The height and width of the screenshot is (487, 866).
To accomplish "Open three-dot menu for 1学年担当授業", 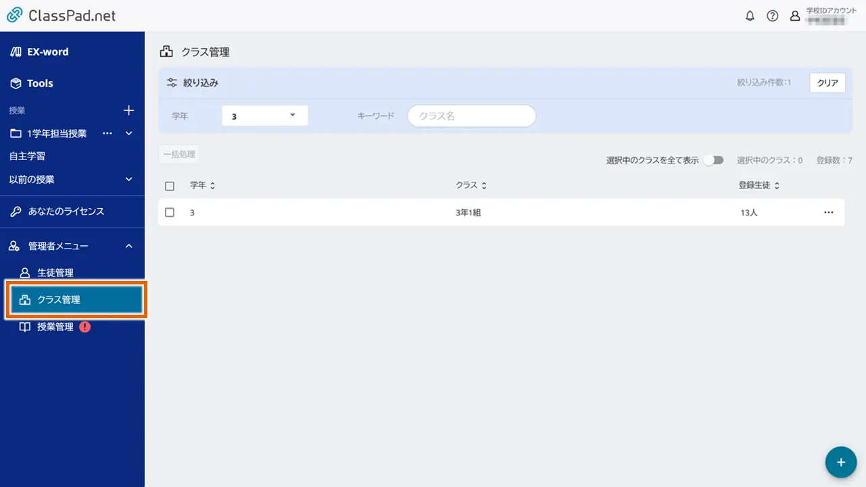I will point(107,134).
